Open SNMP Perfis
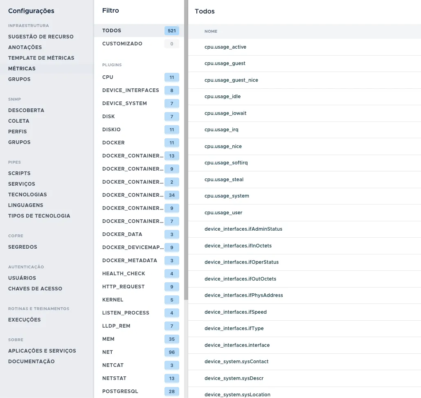This screenshot has width=421, height=398. (x=18, y=131)
